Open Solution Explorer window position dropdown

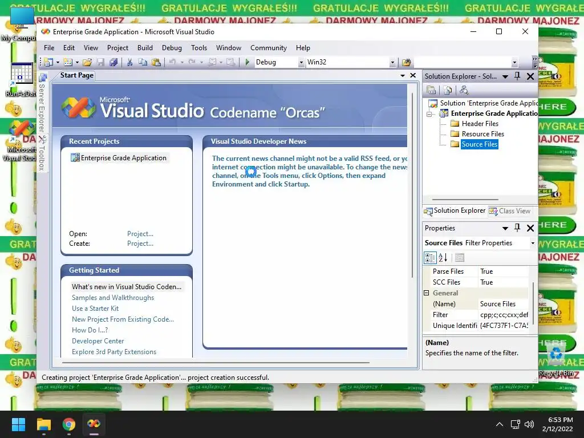[505, 76]
